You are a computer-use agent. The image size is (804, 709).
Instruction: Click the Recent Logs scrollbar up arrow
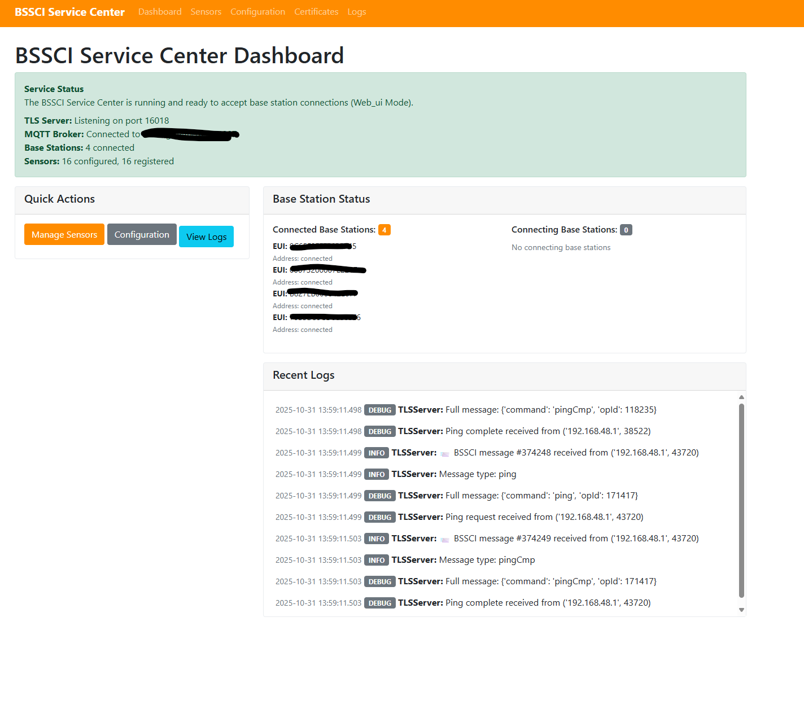pyautogui.click(x=741, y=397)
